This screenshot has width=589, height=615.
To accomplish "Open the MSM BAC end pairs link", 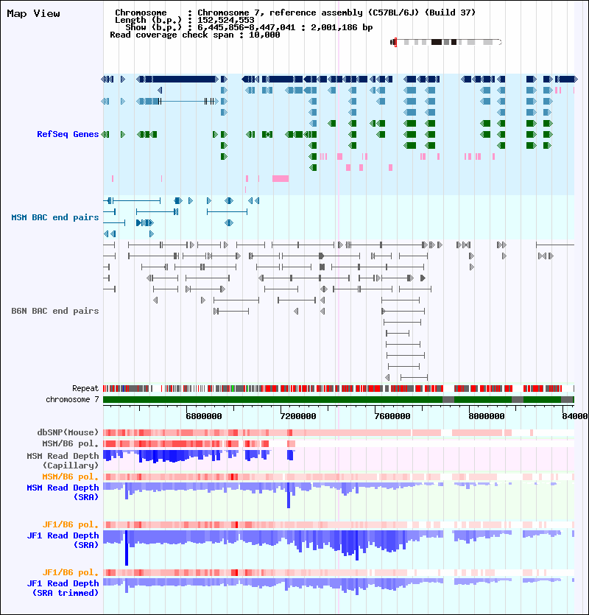I will tap(55, 217).
